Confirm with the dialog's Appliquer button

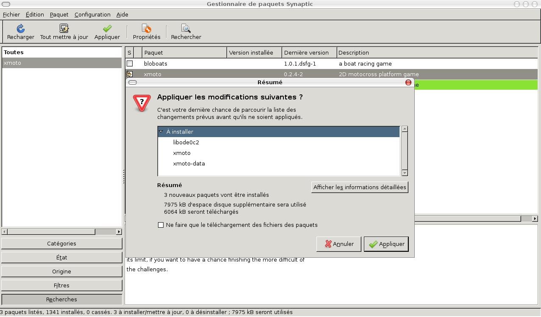386,244
